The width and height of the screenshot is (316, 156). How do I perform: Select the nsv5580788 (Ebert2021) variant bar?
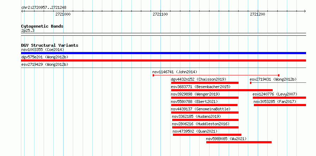point(205,105)
